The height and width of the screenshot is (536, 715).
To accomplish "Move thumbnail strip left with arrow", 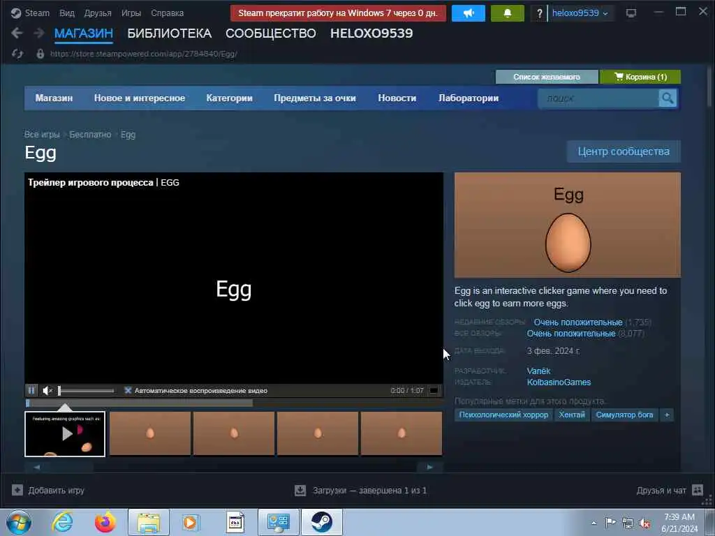I will point(37,467).
